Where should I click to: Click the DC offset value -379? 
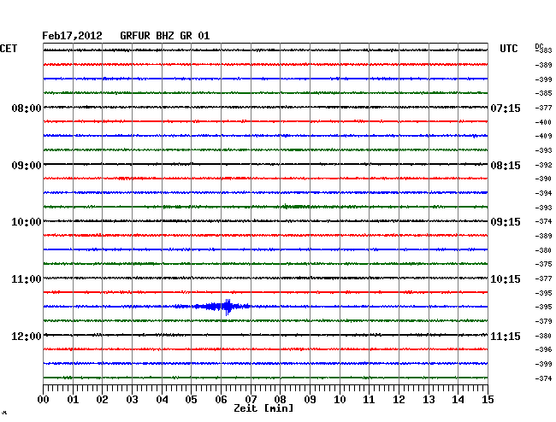click(x=543, y=321)
